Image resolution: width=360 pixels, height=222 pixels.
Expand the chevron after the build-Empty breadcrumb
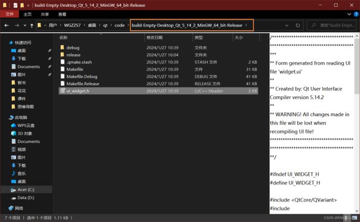[246, 25]
